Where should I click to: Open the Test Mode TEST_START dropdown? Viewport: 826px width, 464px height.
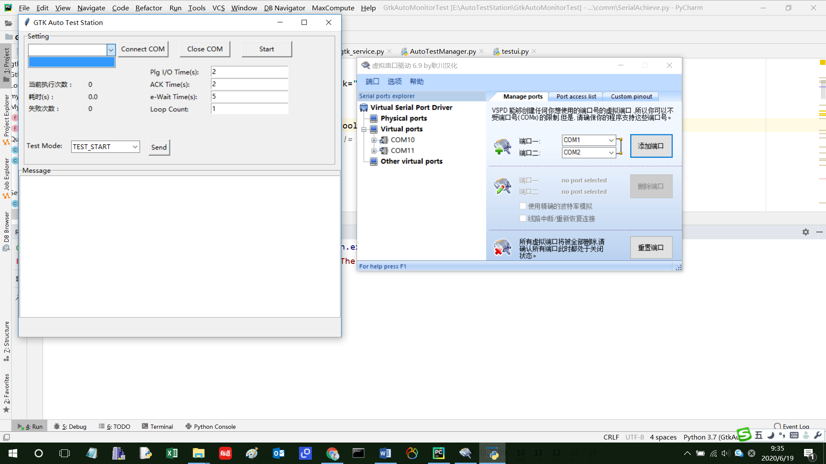point(135,147)
